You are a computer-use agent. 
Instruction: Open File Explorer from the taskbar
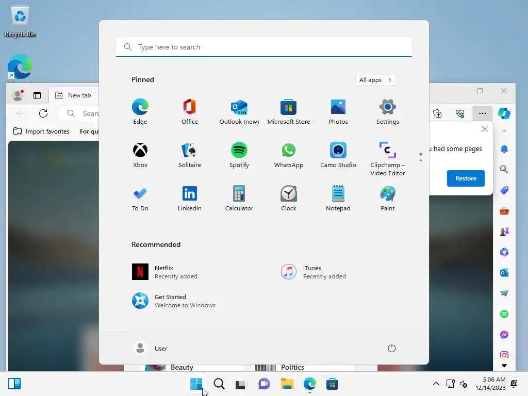(x=287, y=384)
